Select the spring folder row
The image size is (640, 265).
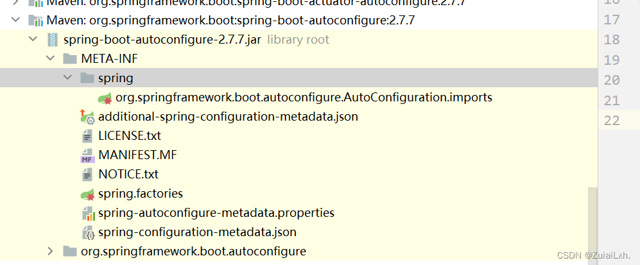298,78
